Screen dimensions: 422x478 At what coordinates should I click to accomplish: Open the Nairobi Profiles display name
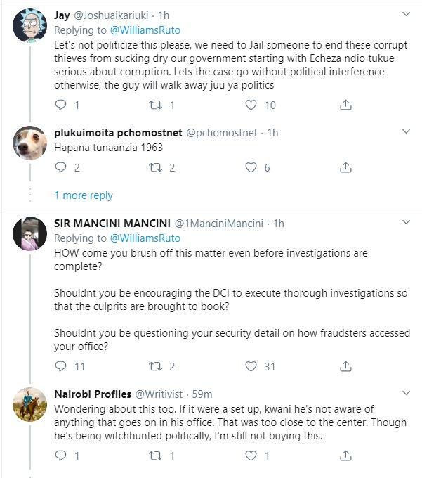(91, 394)
